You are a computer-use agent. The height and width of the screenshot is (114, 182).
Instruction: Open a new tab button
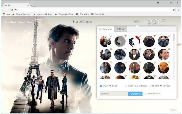(x=33, y=5)
